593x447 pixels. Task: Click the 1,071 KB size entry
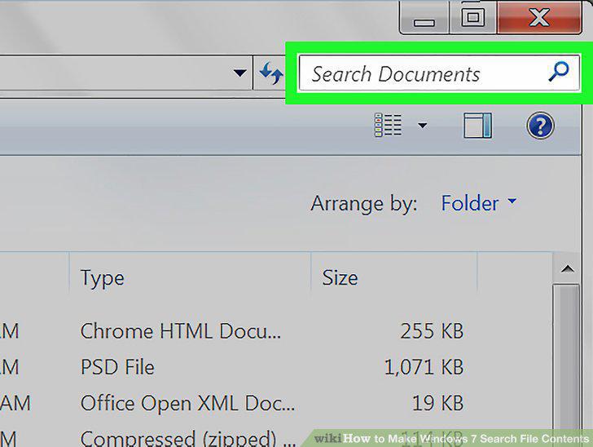pos(424,367)
